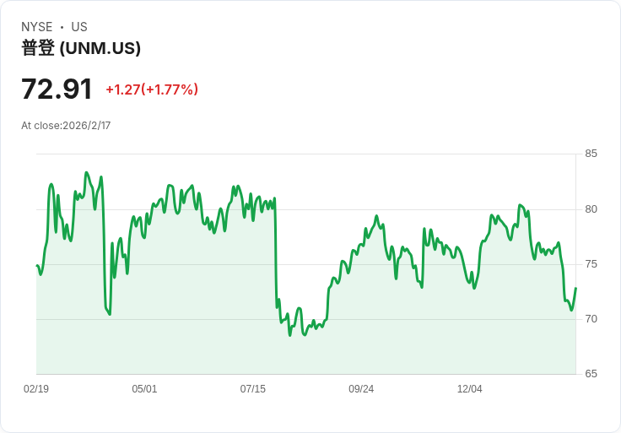Image resolution: width=621 pixels, height=433 pixels.
Task: Select the 07/15 date on the axis
Action: click(253, 389)
